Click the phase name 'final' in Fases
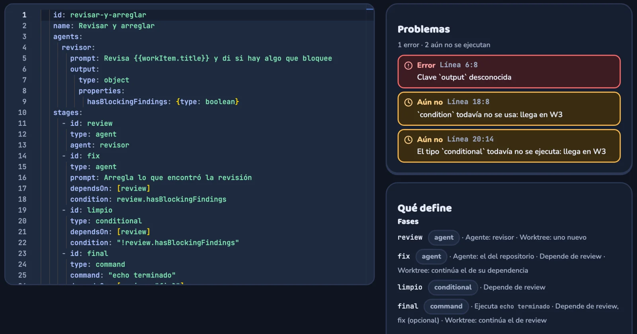The image size is (637, 334). (x=408, y=307)
